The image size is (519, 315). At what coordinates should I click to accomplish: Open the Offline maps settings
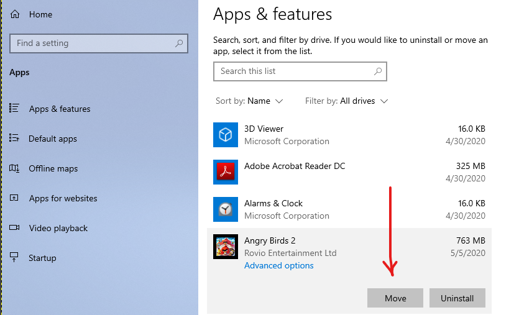click(53, 168)
